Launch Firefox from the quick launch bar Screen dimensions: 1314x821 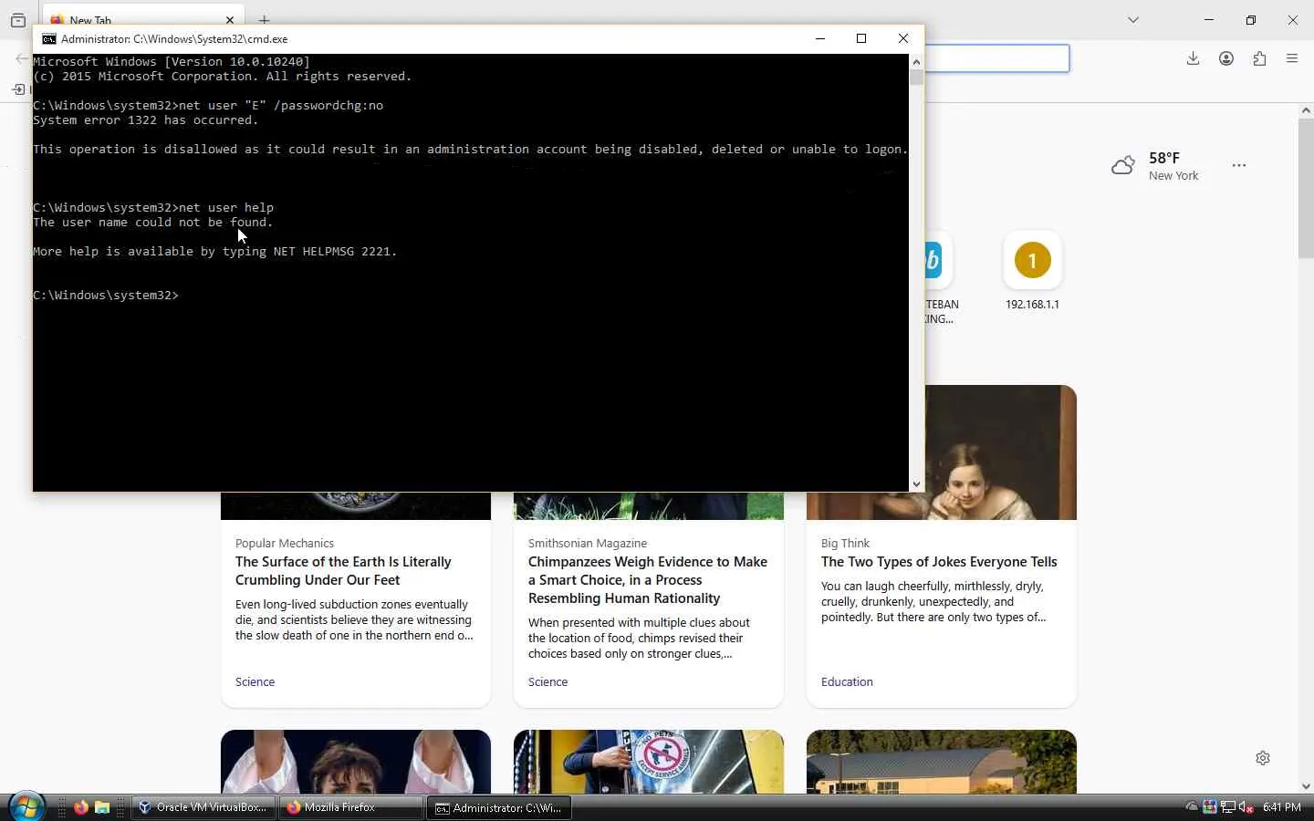pyautogui.click(x=81, y=807)
